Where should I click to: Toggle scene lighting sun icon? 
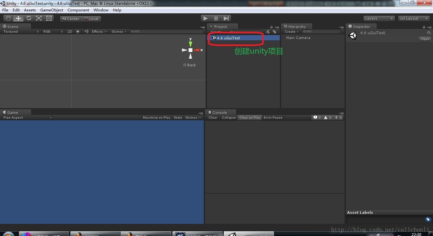(x=78, y=31)
